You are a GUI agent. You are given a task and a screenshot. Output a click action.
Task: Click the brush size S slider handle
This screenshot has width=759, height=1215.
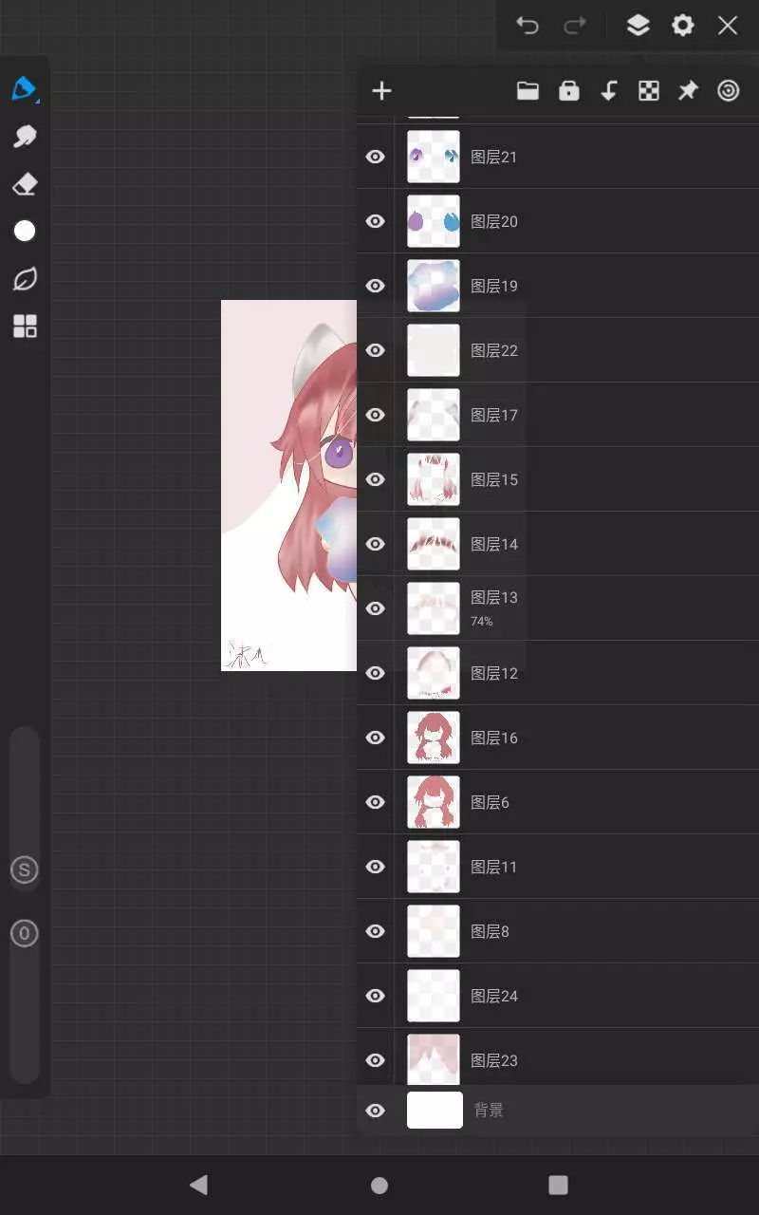pyautogui.click(x=25, y=869)
